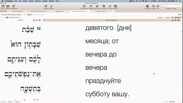This screenshot has height=103, width=183.
Task: Open the Research Unicode dropdown
Action: click(x=171, y=9)
